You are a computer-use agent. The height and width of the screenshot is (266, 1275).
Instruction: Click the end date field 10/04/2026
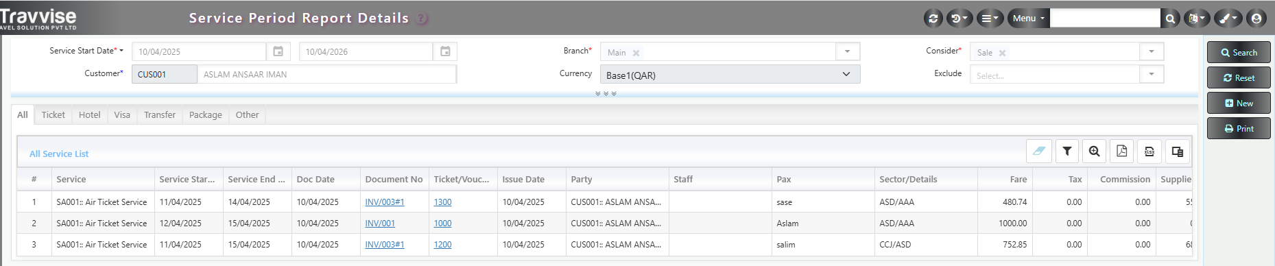click(x=366, y=51)
